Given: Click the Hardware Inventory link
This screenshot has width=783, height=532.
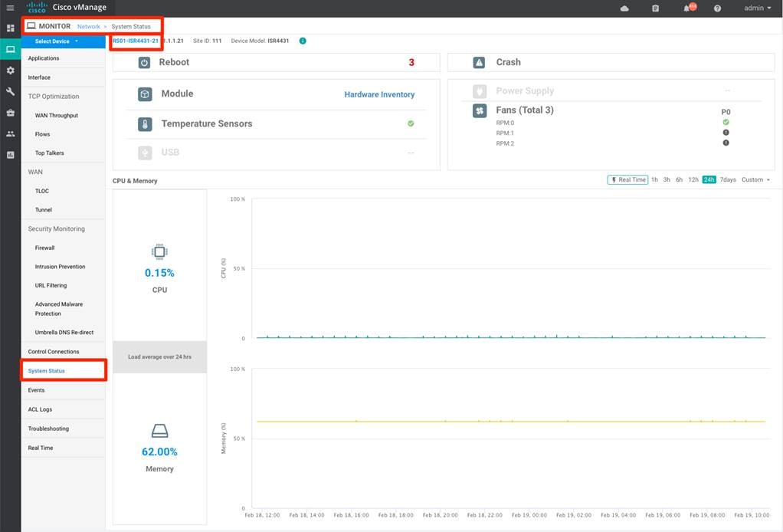Looking at the screenshot, I should click(379, 94).
